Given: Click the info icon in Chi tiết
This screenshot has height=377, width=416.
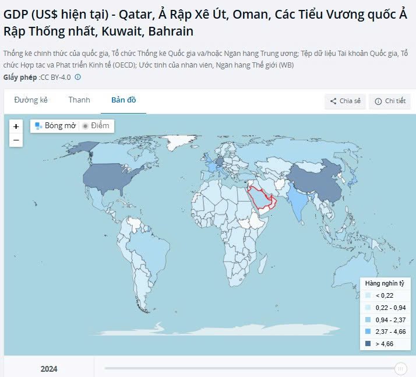Looking at the screenshot, I should [378, 101].
